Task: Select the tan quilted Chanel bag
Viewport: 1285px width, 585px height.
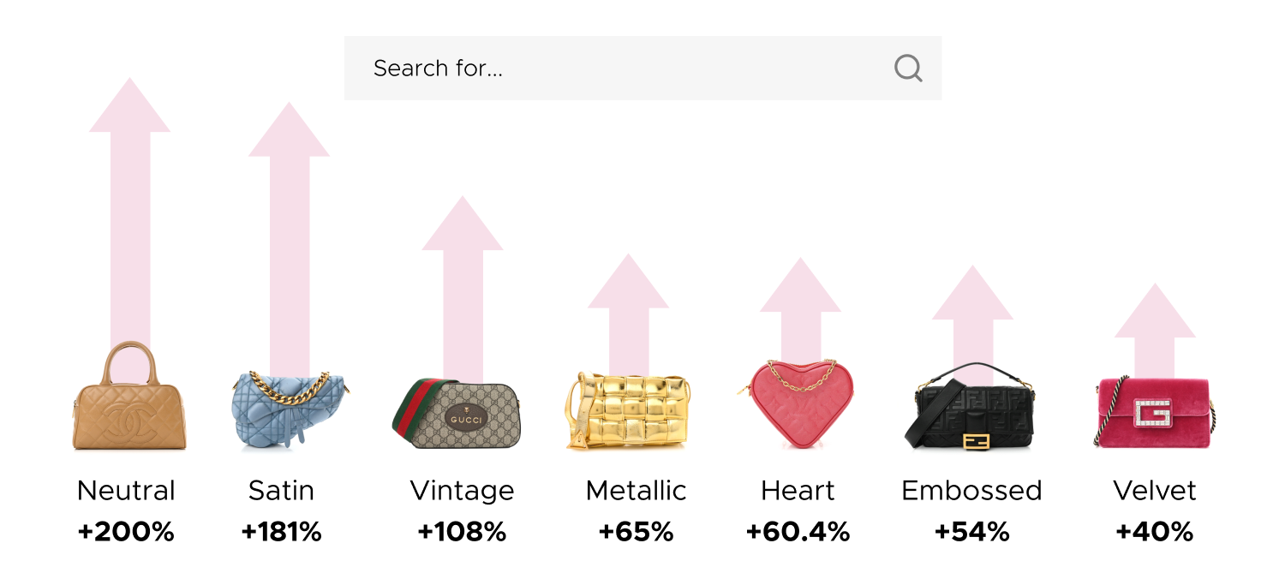Action: click(129, 403)
